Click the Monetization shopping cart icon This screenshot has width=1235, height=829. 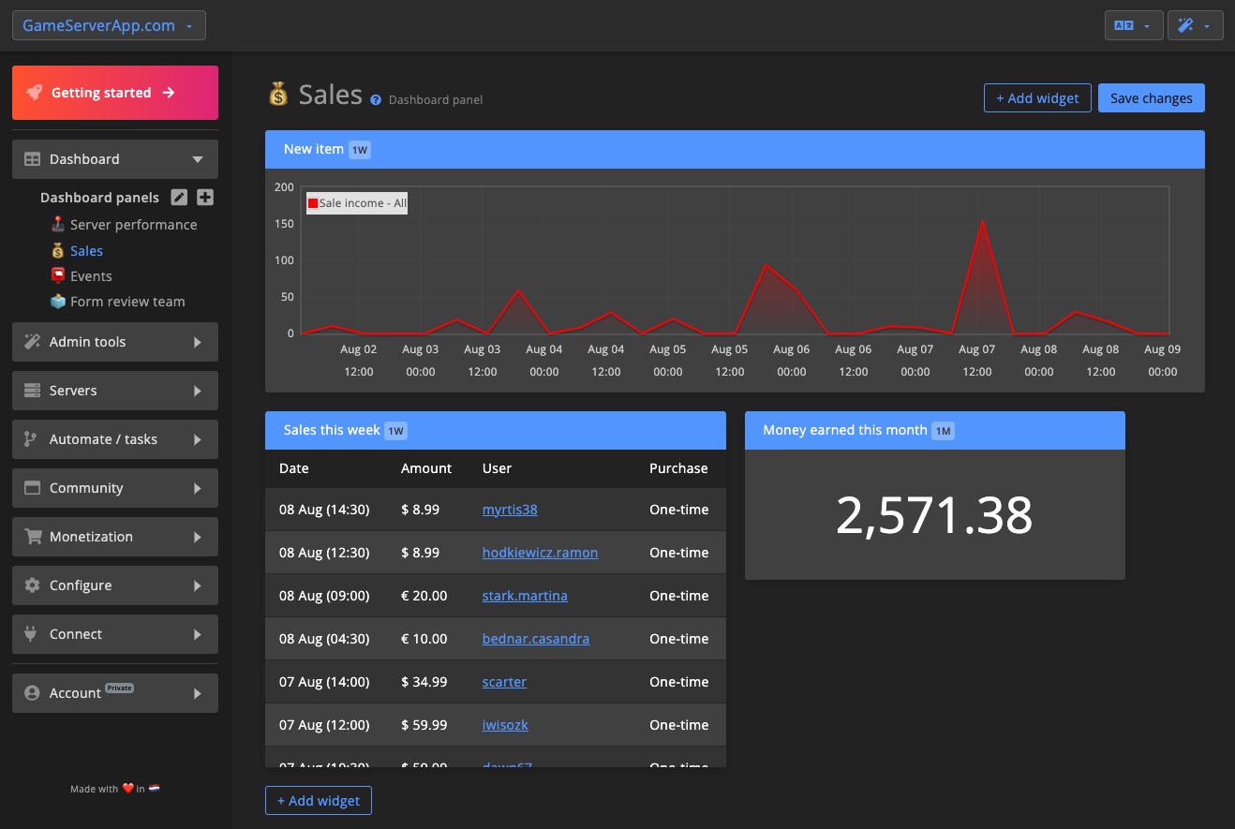pos(33,537)
